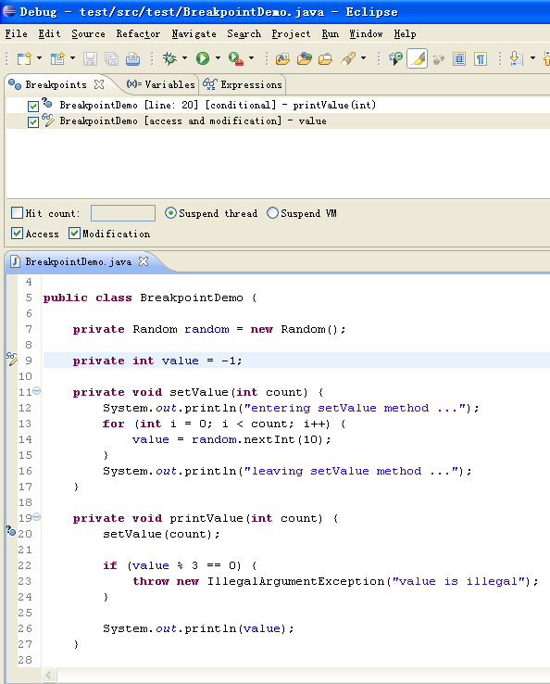Image resolution: width=550 pixels, height=684 pixels.
Task: Open the dropdown arrow next to Run icon
Action: click(218, 58)
